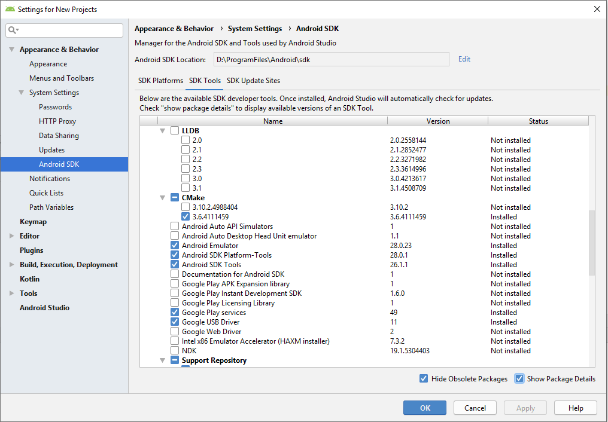
Task: Select the NDK version 19.1.5304403 cell
Action: 410,351
